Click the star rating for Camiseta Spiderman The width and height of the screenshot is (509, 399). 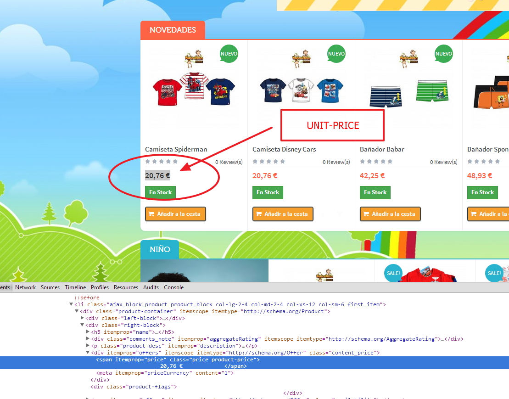click(x=162, y=161)
